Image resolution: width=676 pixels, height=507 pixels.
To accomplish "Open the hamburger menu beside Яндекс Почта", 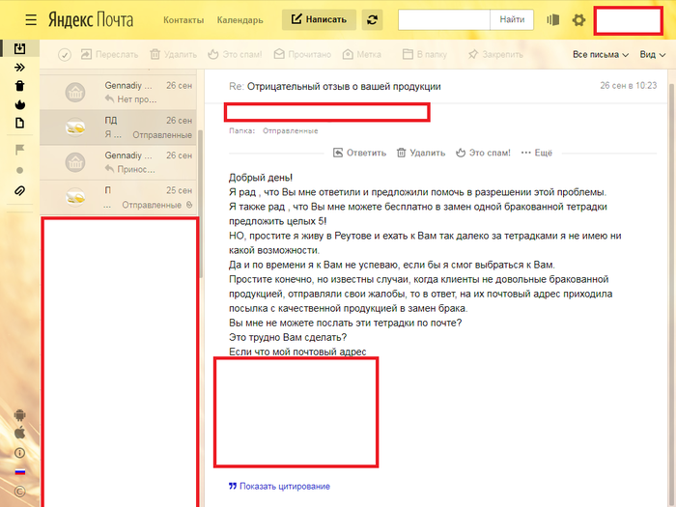I will tap(32, 19).
